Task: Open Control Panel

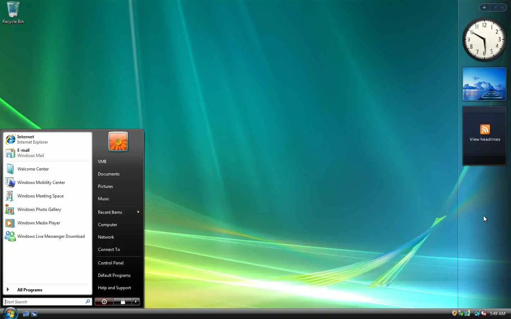Action: 118,263
